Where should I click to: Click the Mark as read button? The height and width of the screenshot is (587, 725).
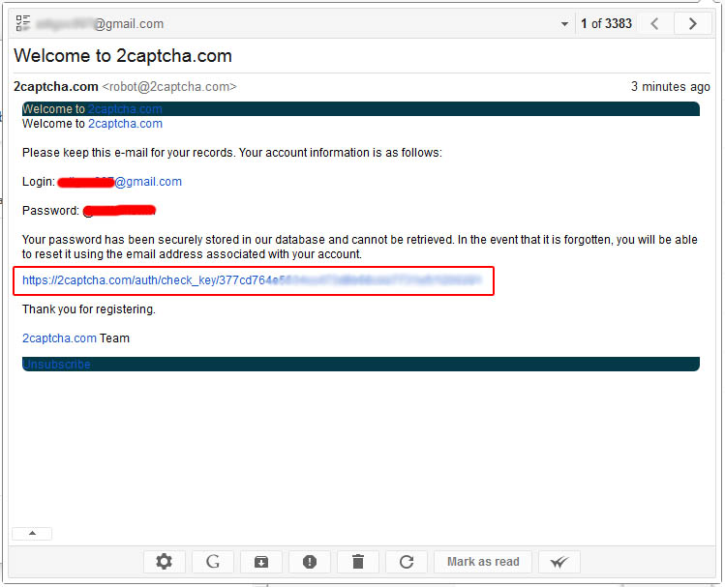coord(483,562)
